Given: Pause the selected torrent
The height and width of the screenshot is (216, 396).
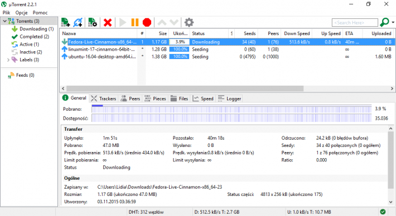Looking at the screenshot, I should point(135,22).
